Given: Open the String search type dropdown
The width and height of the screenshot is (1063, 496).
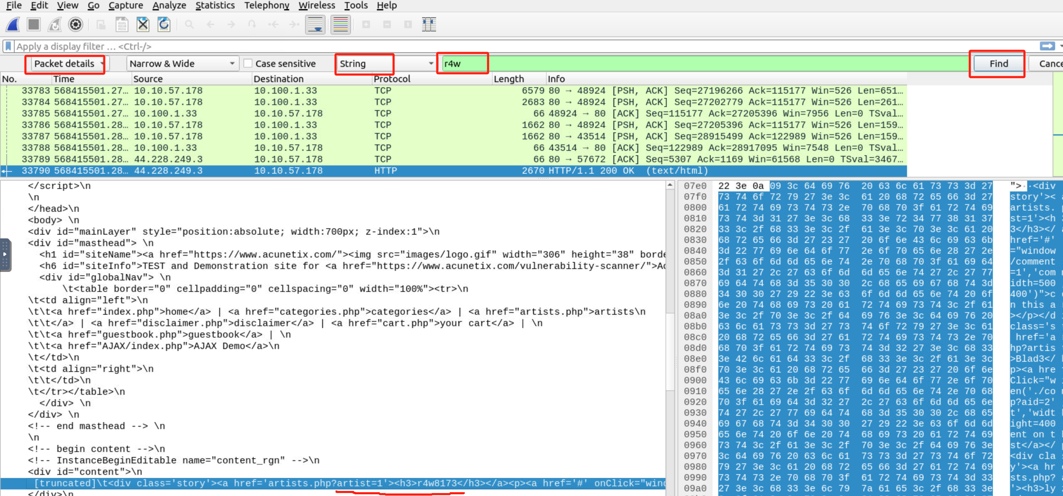Looking at the screenshot, I should point(386,64).
